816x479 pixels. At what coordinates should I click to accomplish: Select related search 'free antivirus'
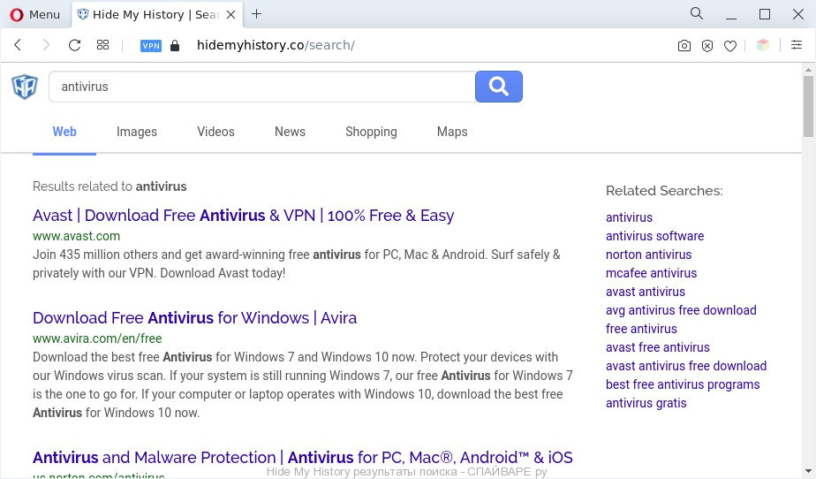tap(641, 329)
